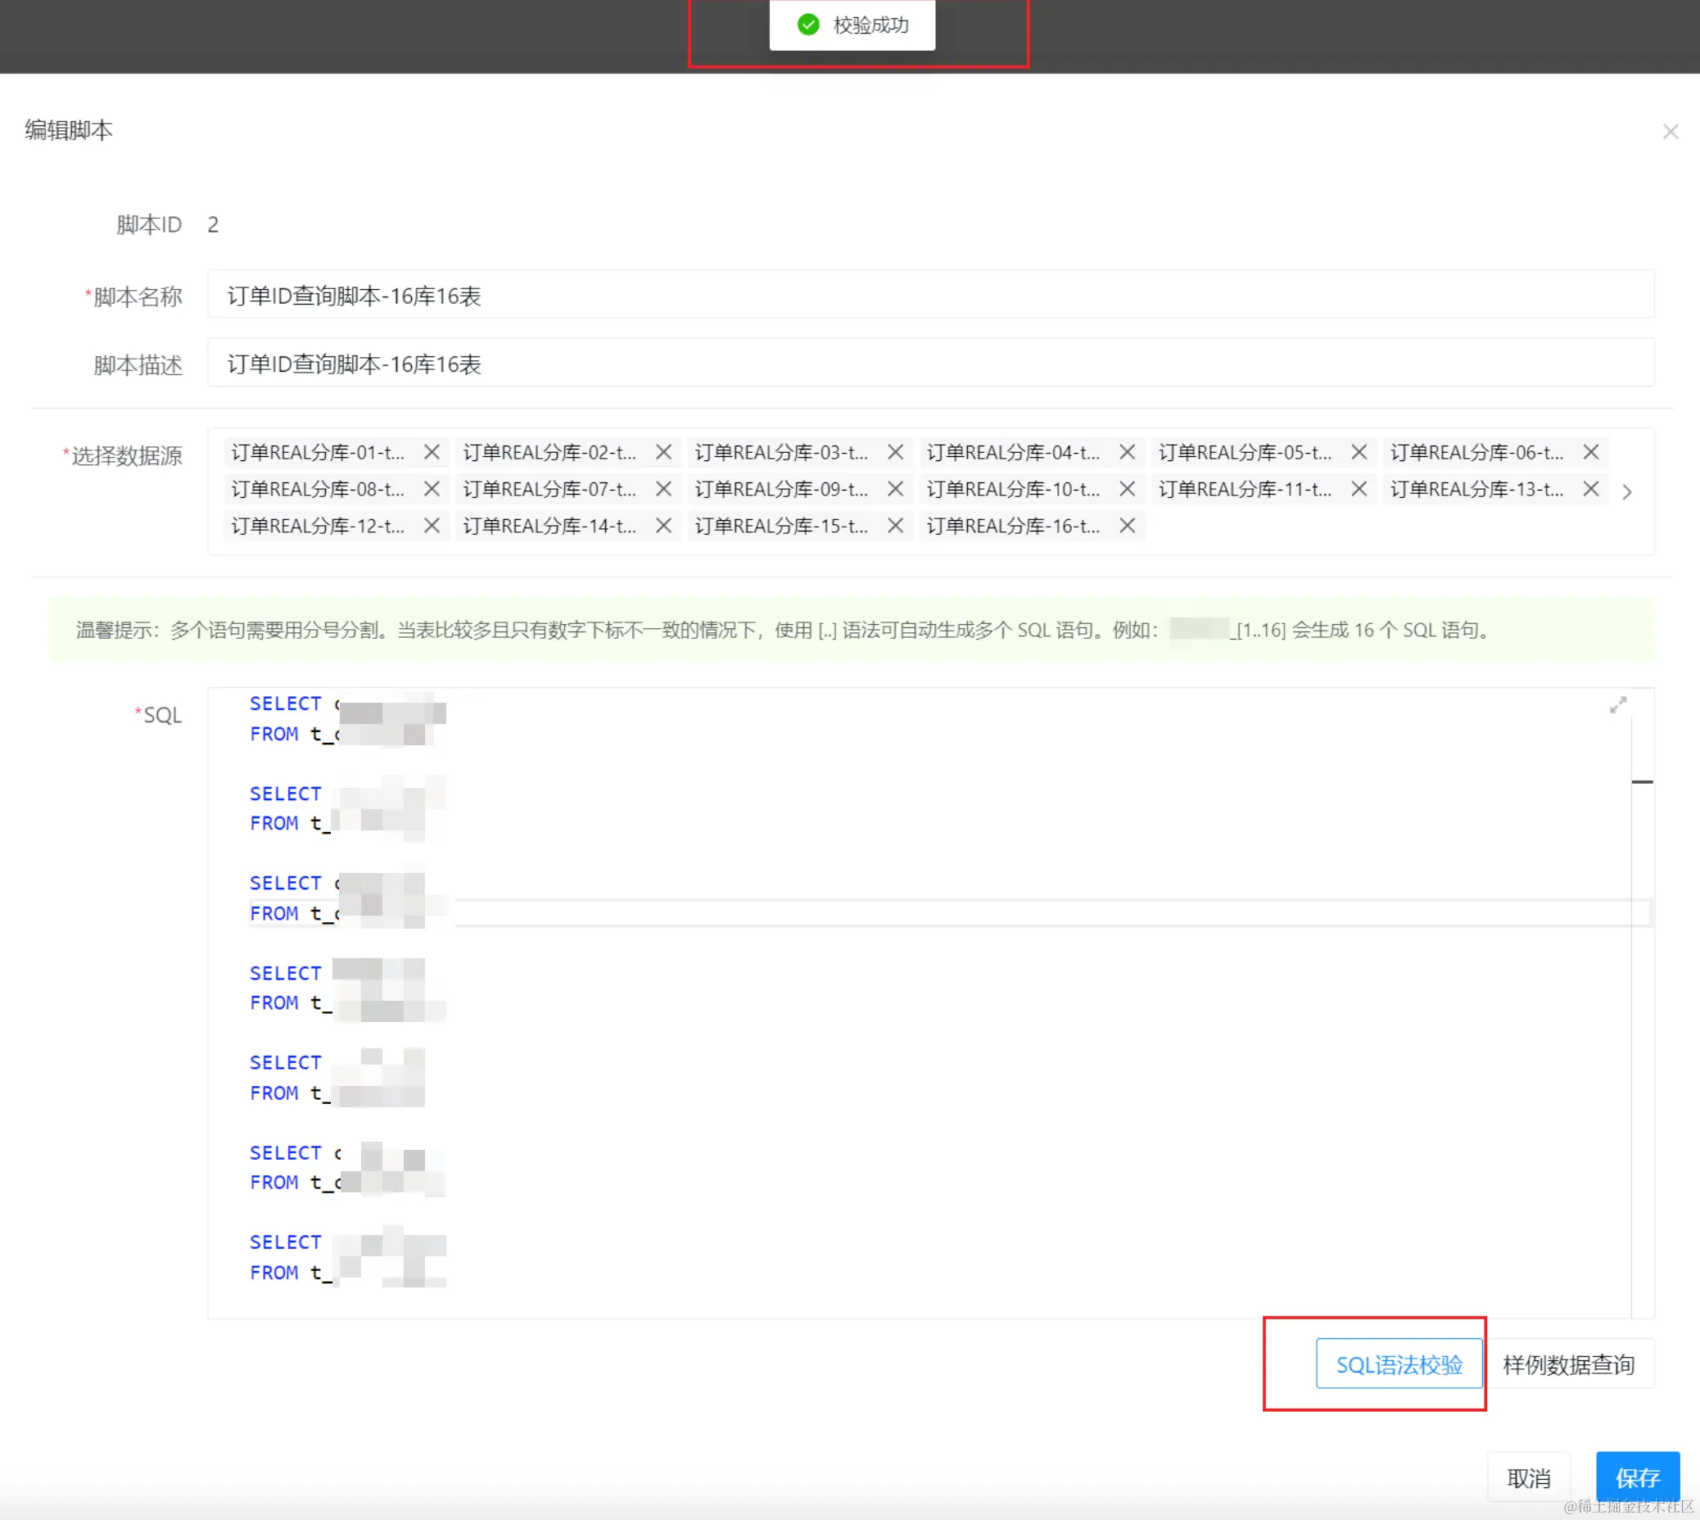Remove 订单REAL分库-01 data source tag

click(x=432, y=452)
